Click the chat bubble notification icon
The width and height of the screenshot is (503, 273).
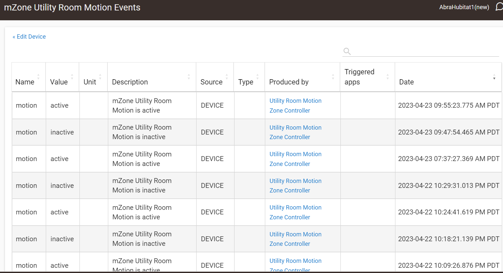click(x=498, y=7)
